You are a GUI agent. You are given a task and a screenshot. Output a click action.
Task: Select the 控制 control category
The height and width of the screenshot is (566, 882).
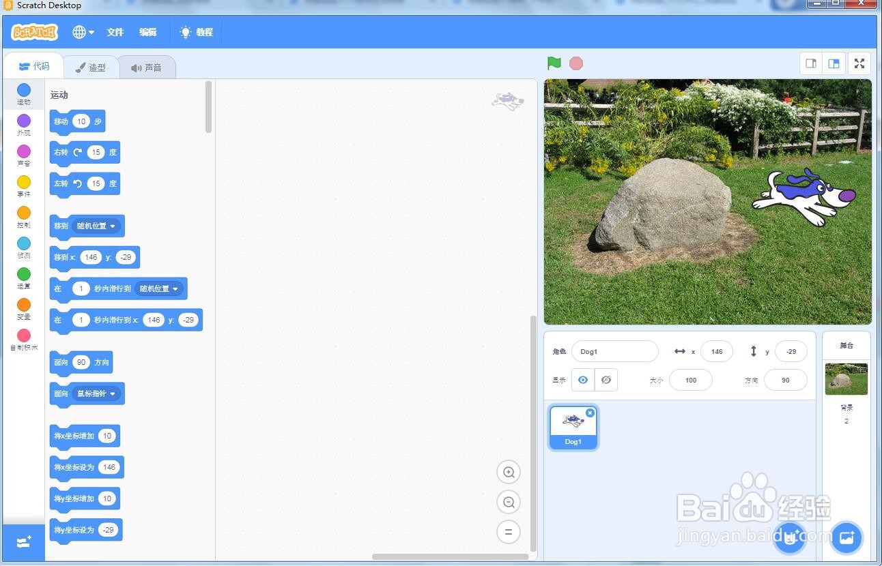tap(24, 217)
